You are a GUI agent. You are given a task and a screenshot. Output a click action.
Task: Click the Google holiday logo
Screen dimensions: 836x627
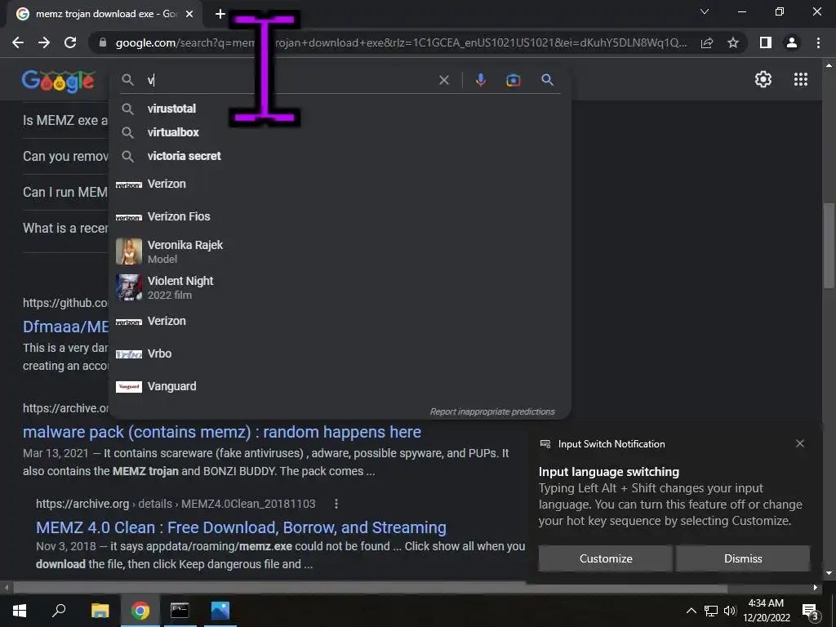[x=59, y=81]
